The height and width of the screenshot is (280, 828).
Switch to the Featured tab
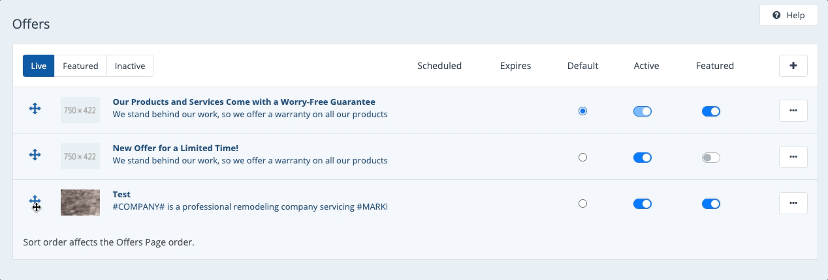80,66
